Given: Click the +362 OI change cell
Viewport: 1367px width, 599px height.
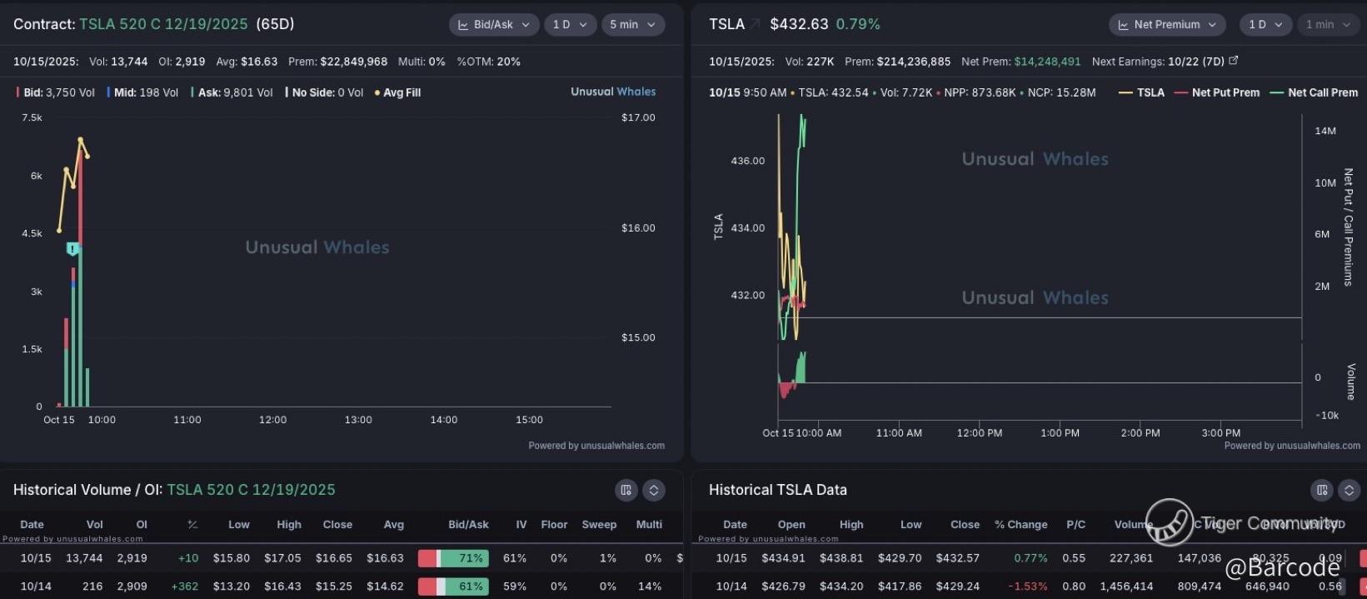Looking at the screenshot, I should coord(185,587).
